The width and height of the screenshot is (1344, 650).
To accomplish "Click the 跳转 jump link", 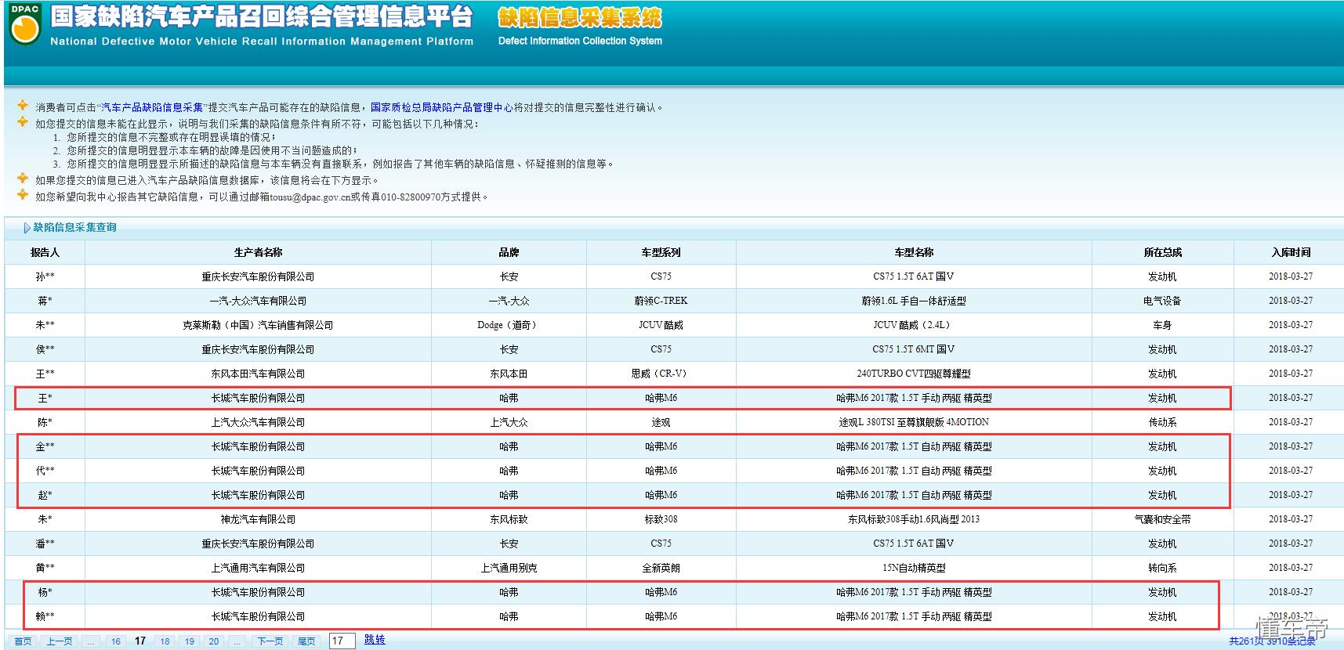I will coord(375,640).
